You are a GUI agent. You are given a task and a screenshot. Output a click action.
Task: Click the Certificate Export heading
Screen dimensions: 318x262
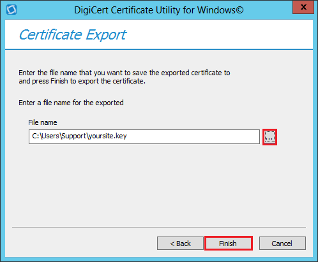[x=73, y=34]
